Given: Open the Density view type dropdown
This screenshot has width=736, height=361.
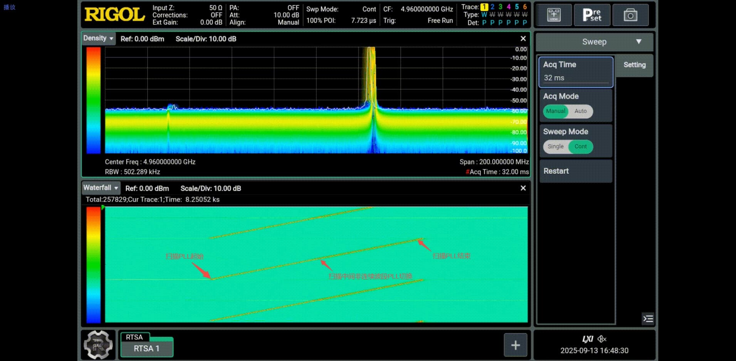Looking at the screenshot, I should coord(98,38).
